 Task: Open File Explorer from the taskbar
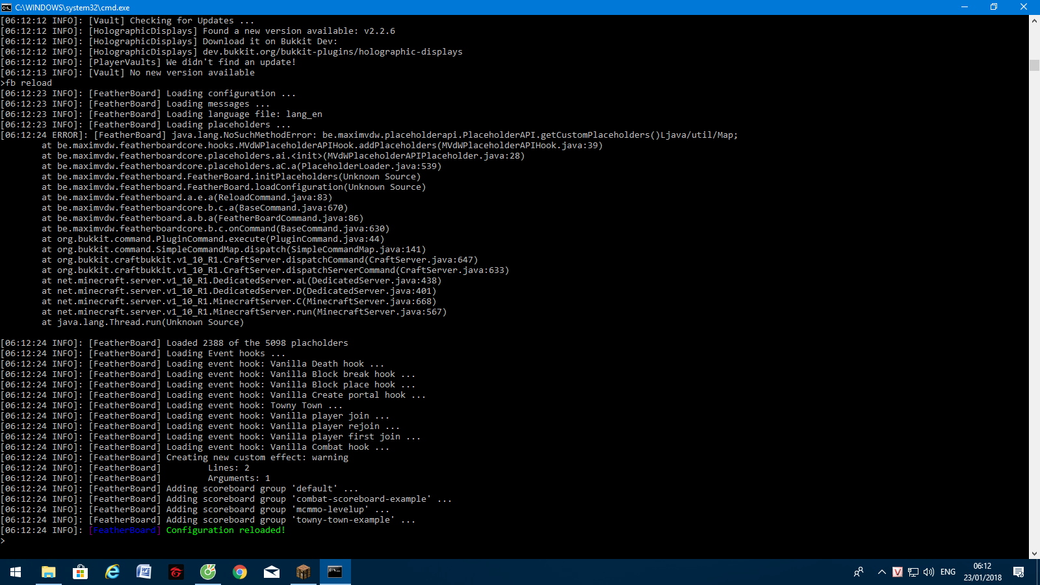[48, 572]
